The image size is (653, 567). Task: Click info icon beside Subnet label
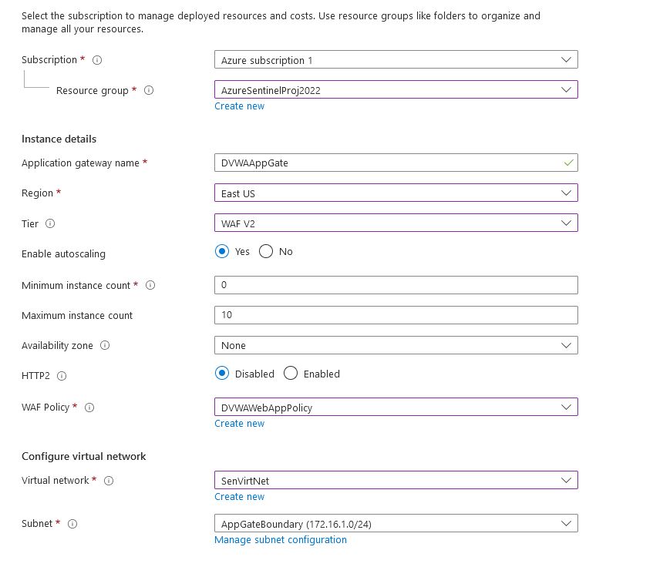72,524
